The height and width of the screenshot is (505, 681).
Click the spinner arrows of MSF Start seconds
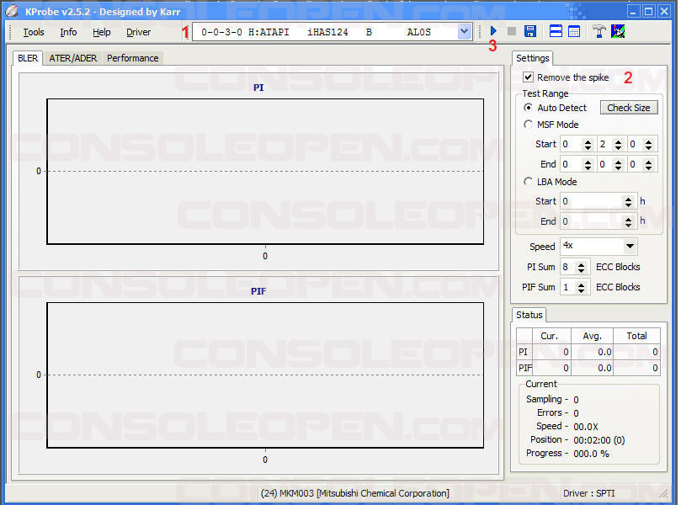click(x=618, y=145)
